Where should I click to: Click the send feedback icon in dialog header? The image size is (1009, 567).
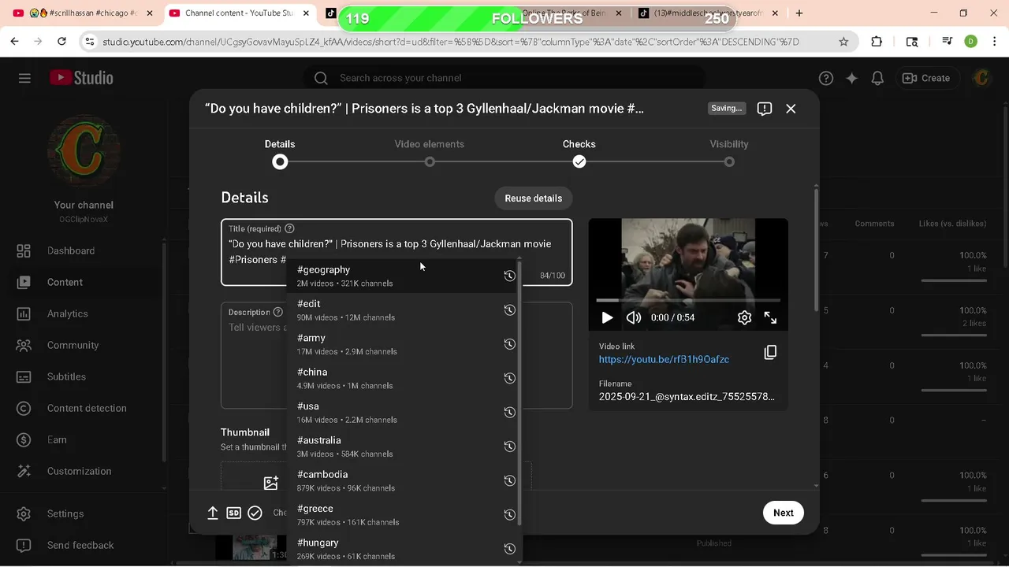click(764, 109)
